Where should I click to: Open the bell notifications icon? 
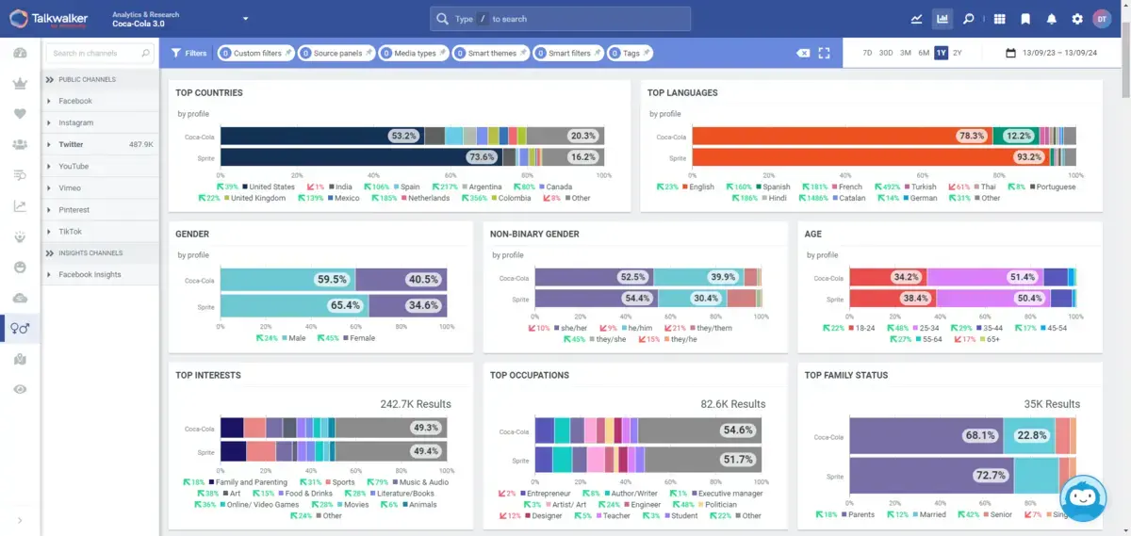pyautogui.click(x=1051, y=19)
